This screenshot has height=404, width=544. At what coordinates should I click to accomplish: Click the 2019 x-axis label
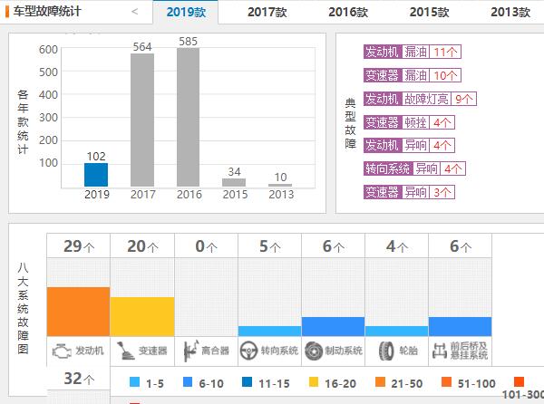pos(97,195)
